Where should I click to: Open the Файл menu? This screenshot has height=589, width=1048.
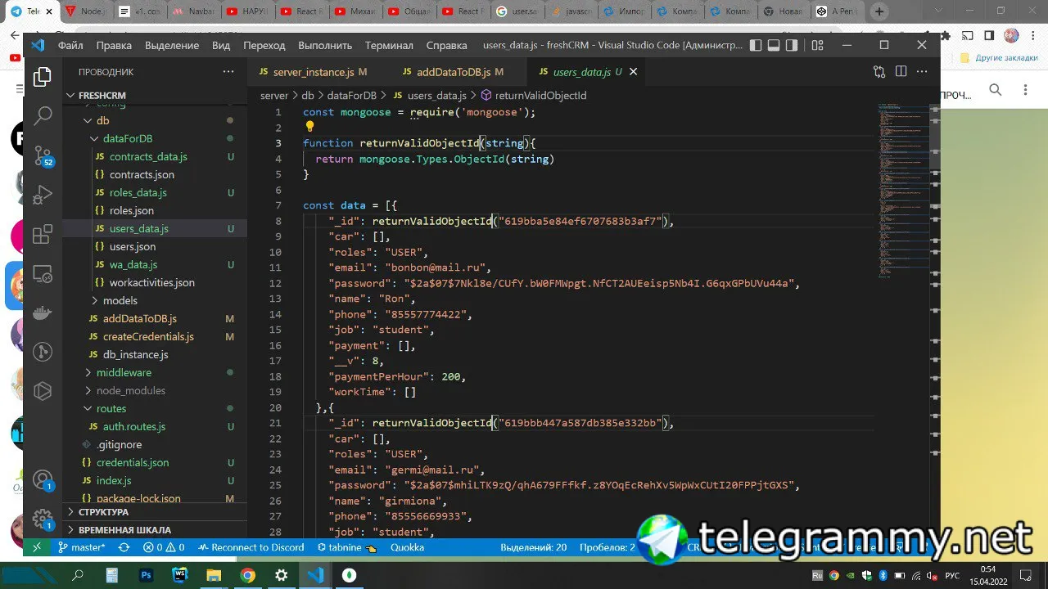click(70, 46)
